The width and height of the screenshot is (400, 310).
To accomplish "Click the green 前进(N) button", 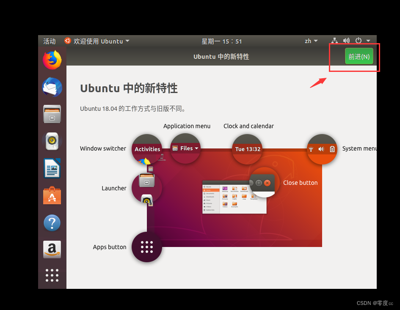I will point(359,56).
